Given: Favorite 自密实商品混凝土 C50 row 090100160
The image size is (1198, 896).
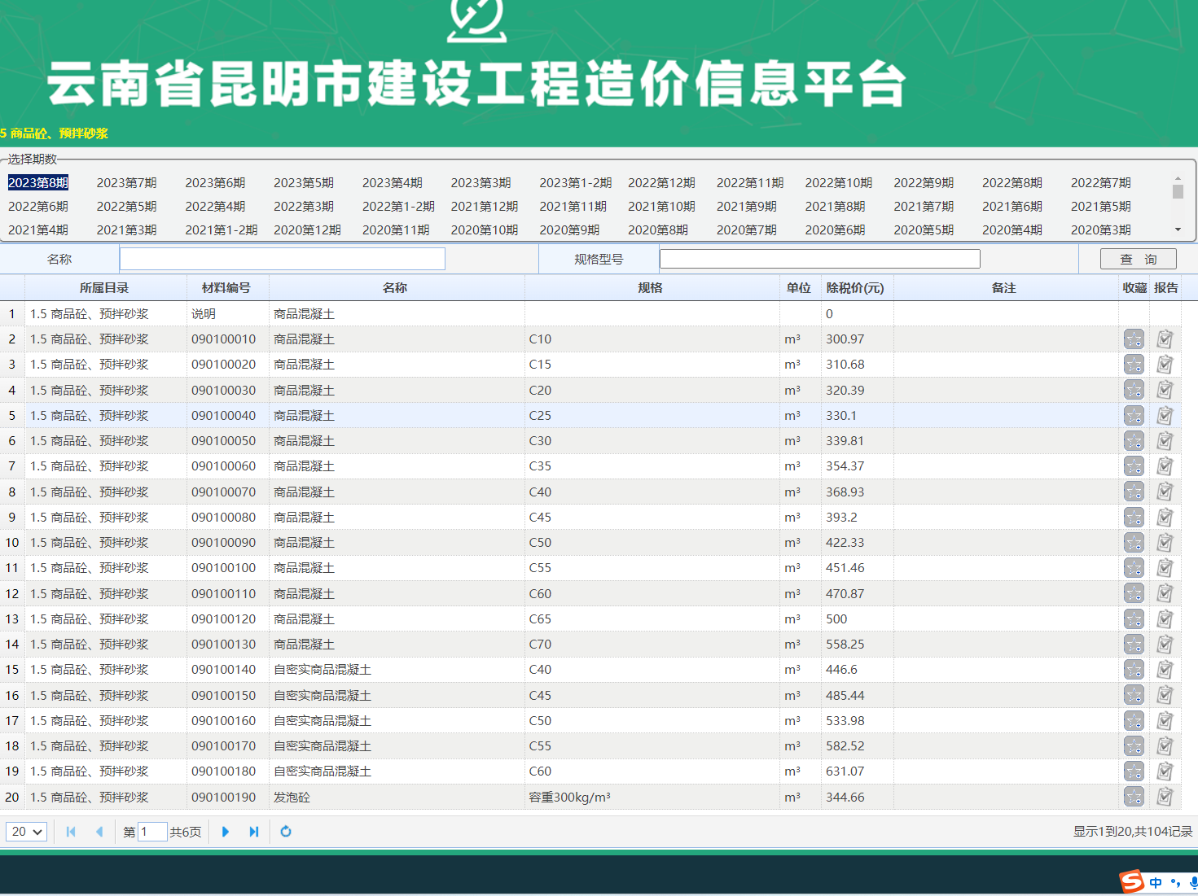Looking at the screenshot, I should (1134, 721).
